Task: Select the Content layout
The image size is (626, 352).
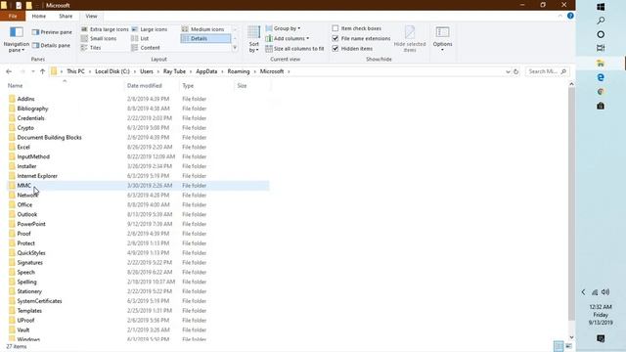Action: point(146,48)
